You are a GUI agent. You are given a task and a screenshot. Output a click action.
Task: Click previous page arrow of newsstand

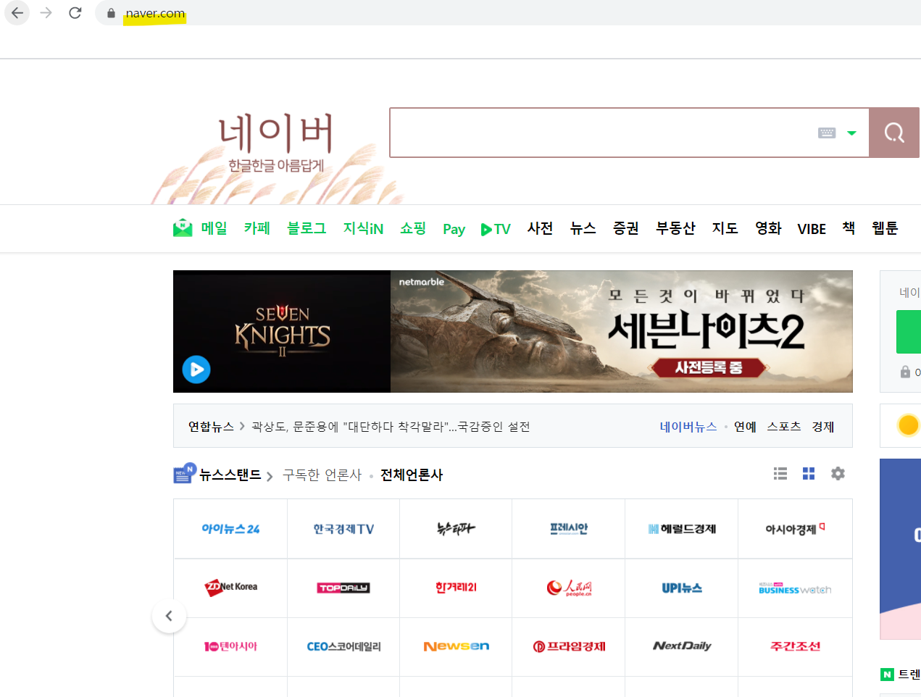169,616
